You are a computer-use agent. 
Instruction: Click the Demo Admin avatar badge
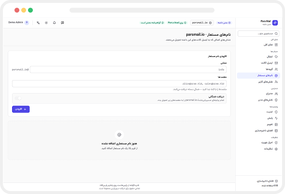click(x=27, y=23)
